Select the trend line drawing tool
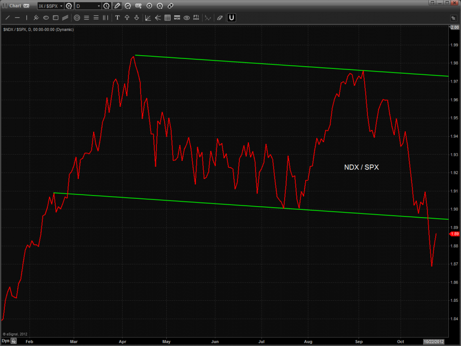This screenshot has height=346, width=461. [8, 18]
